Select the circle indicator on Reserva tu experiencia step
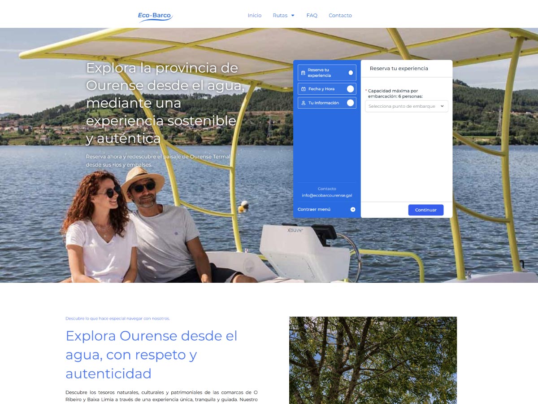538x404 pixels. [x=351, y=73]
